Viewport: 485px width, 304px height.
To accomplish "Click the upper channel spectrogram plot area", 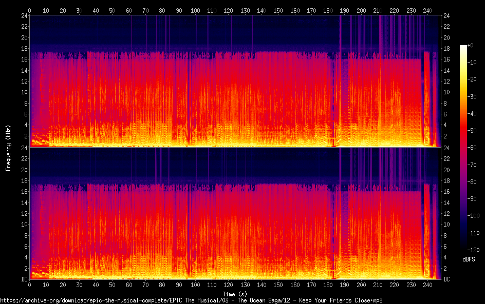I will (234, 81).
